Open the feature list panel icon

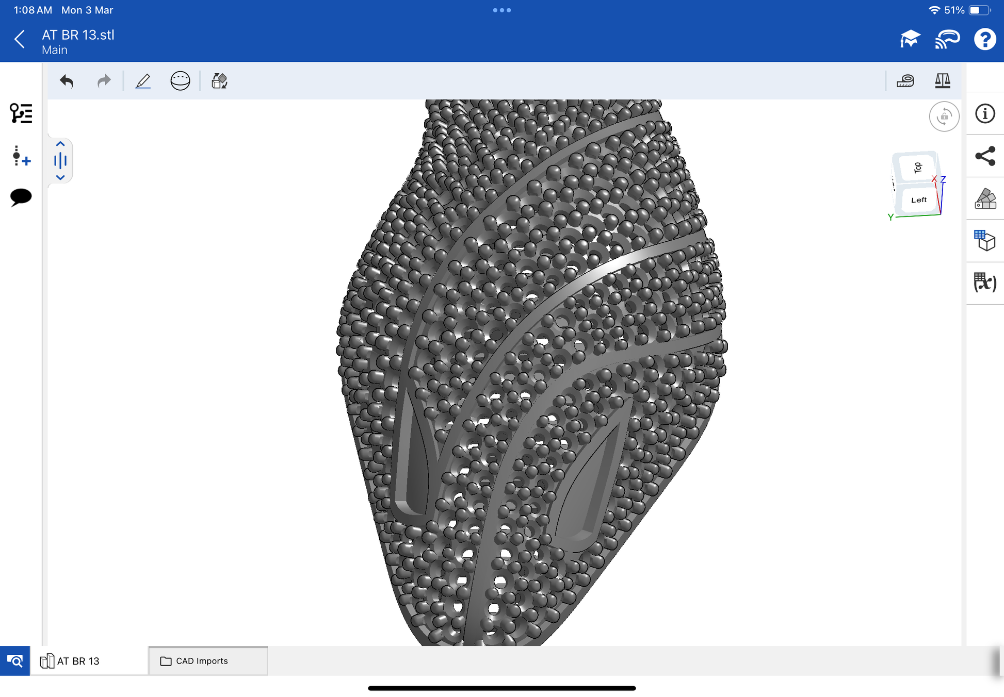tap(21, 113)
